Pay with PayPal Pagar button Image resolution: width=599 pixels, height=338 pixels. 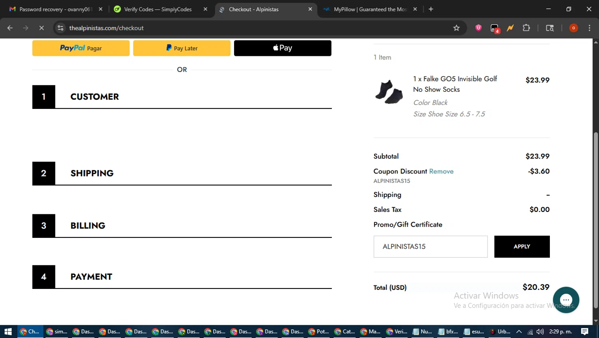[x=81, y=48]
